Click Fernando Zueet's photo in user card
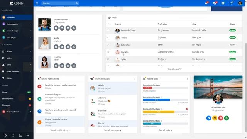Image resolution: width=247 pixels, height=139 pixels. [44, 24]
